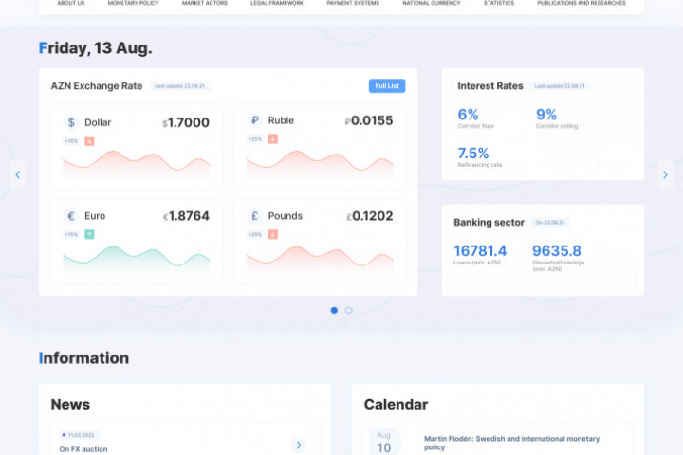Select the first carousel page dot
Screen dimensions: 683x455
pyautogui.click(x=334, y=311)
